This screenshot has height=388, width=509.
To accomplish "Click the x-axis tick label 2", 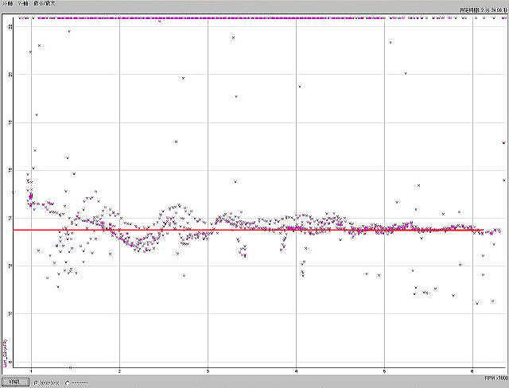I will (119, 371).
